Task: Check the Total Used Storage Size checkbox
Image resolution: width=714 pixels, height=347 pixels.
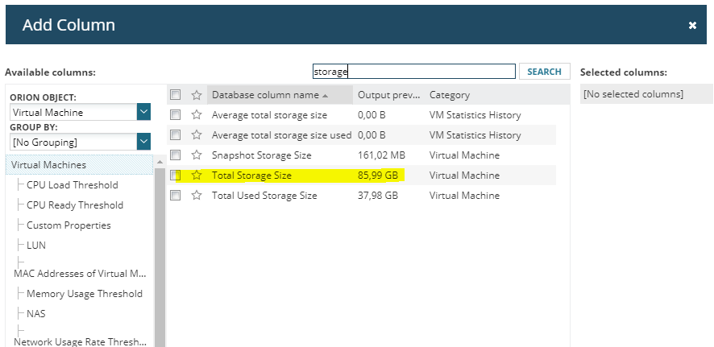Action: 176,195
